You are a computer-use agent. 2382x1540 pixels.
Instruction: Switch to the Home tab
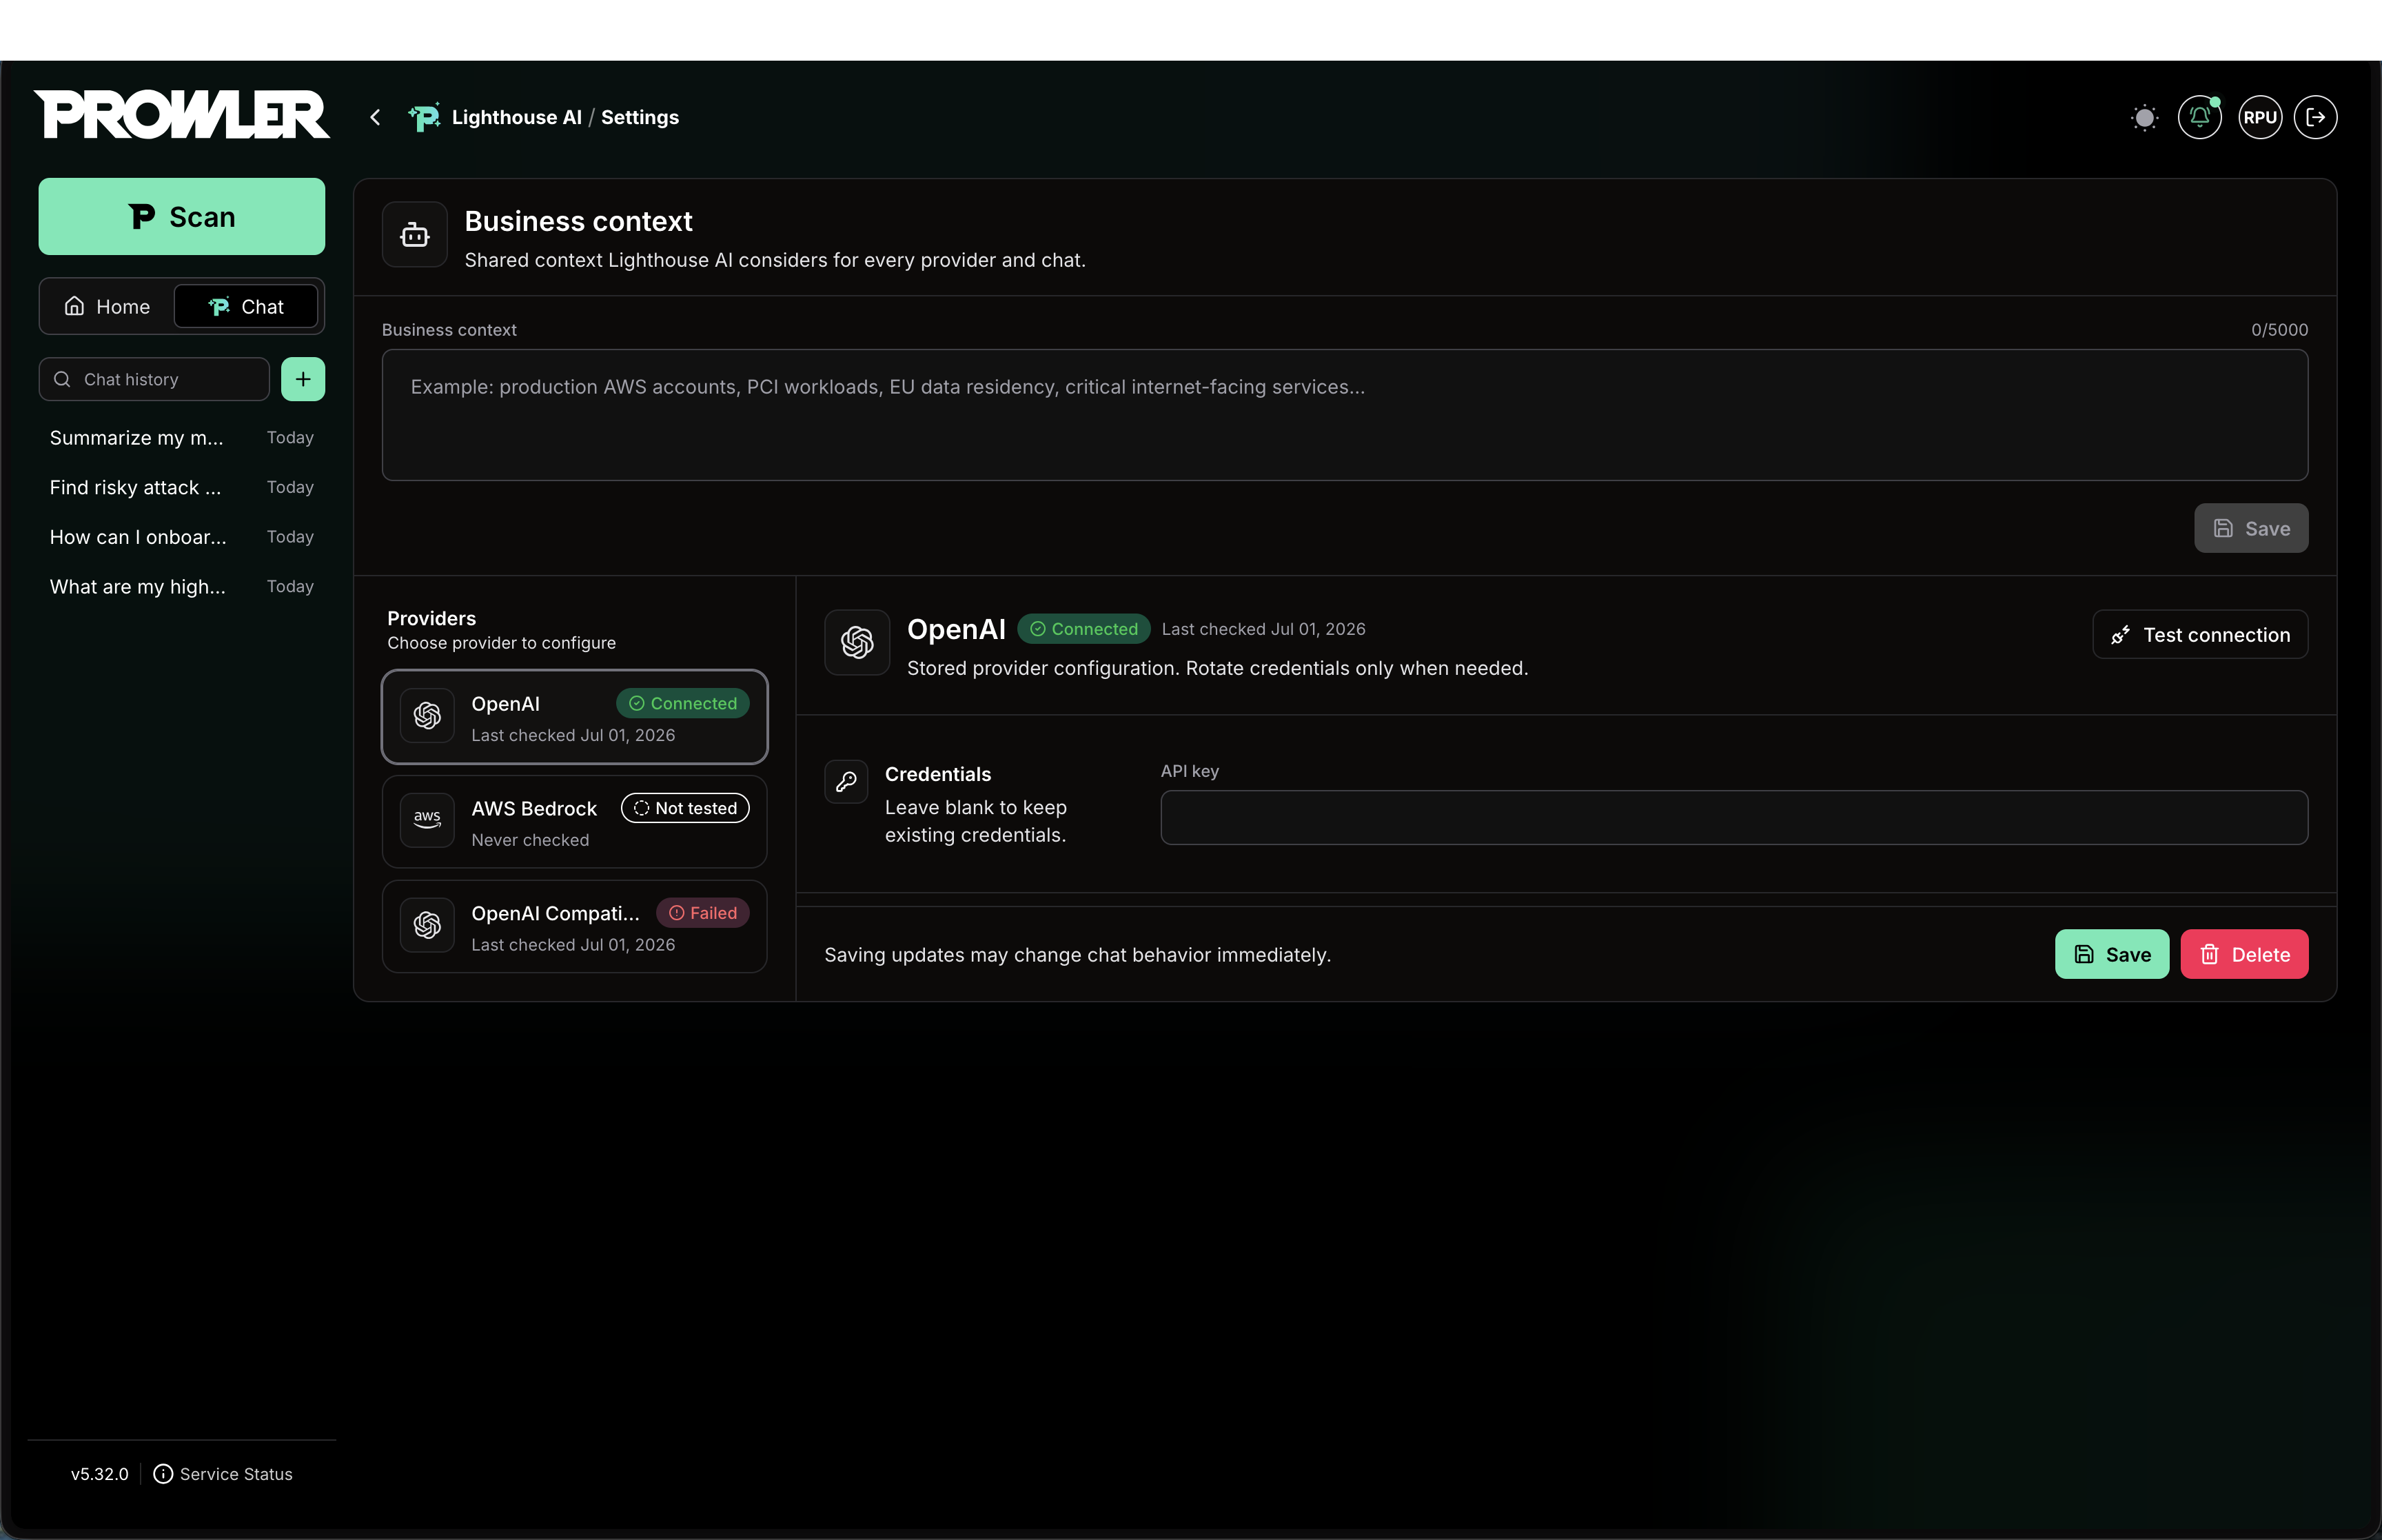tap(107, 306)
